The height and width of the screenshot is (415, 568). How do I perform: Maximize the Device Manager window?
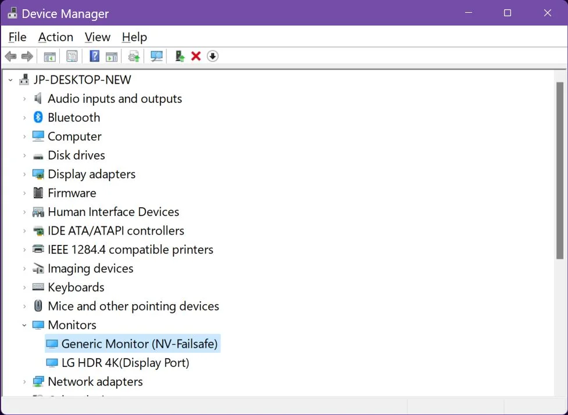pos(508,13)
